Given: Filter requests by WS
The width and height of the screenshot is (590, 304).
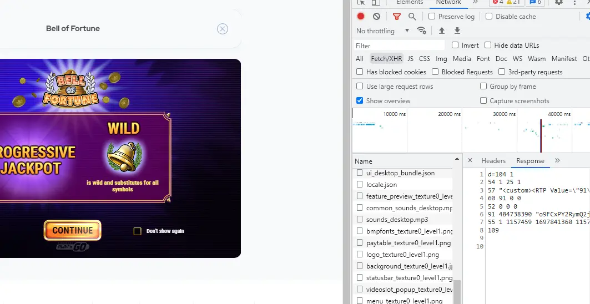Looking at the screenshot, I should (x=517, y=59).
